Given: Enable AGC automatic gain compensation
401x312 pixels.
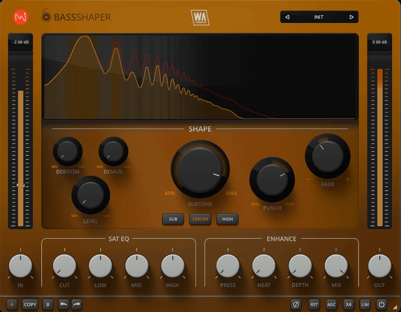Looking at the screenshot, I should (331, 304).
